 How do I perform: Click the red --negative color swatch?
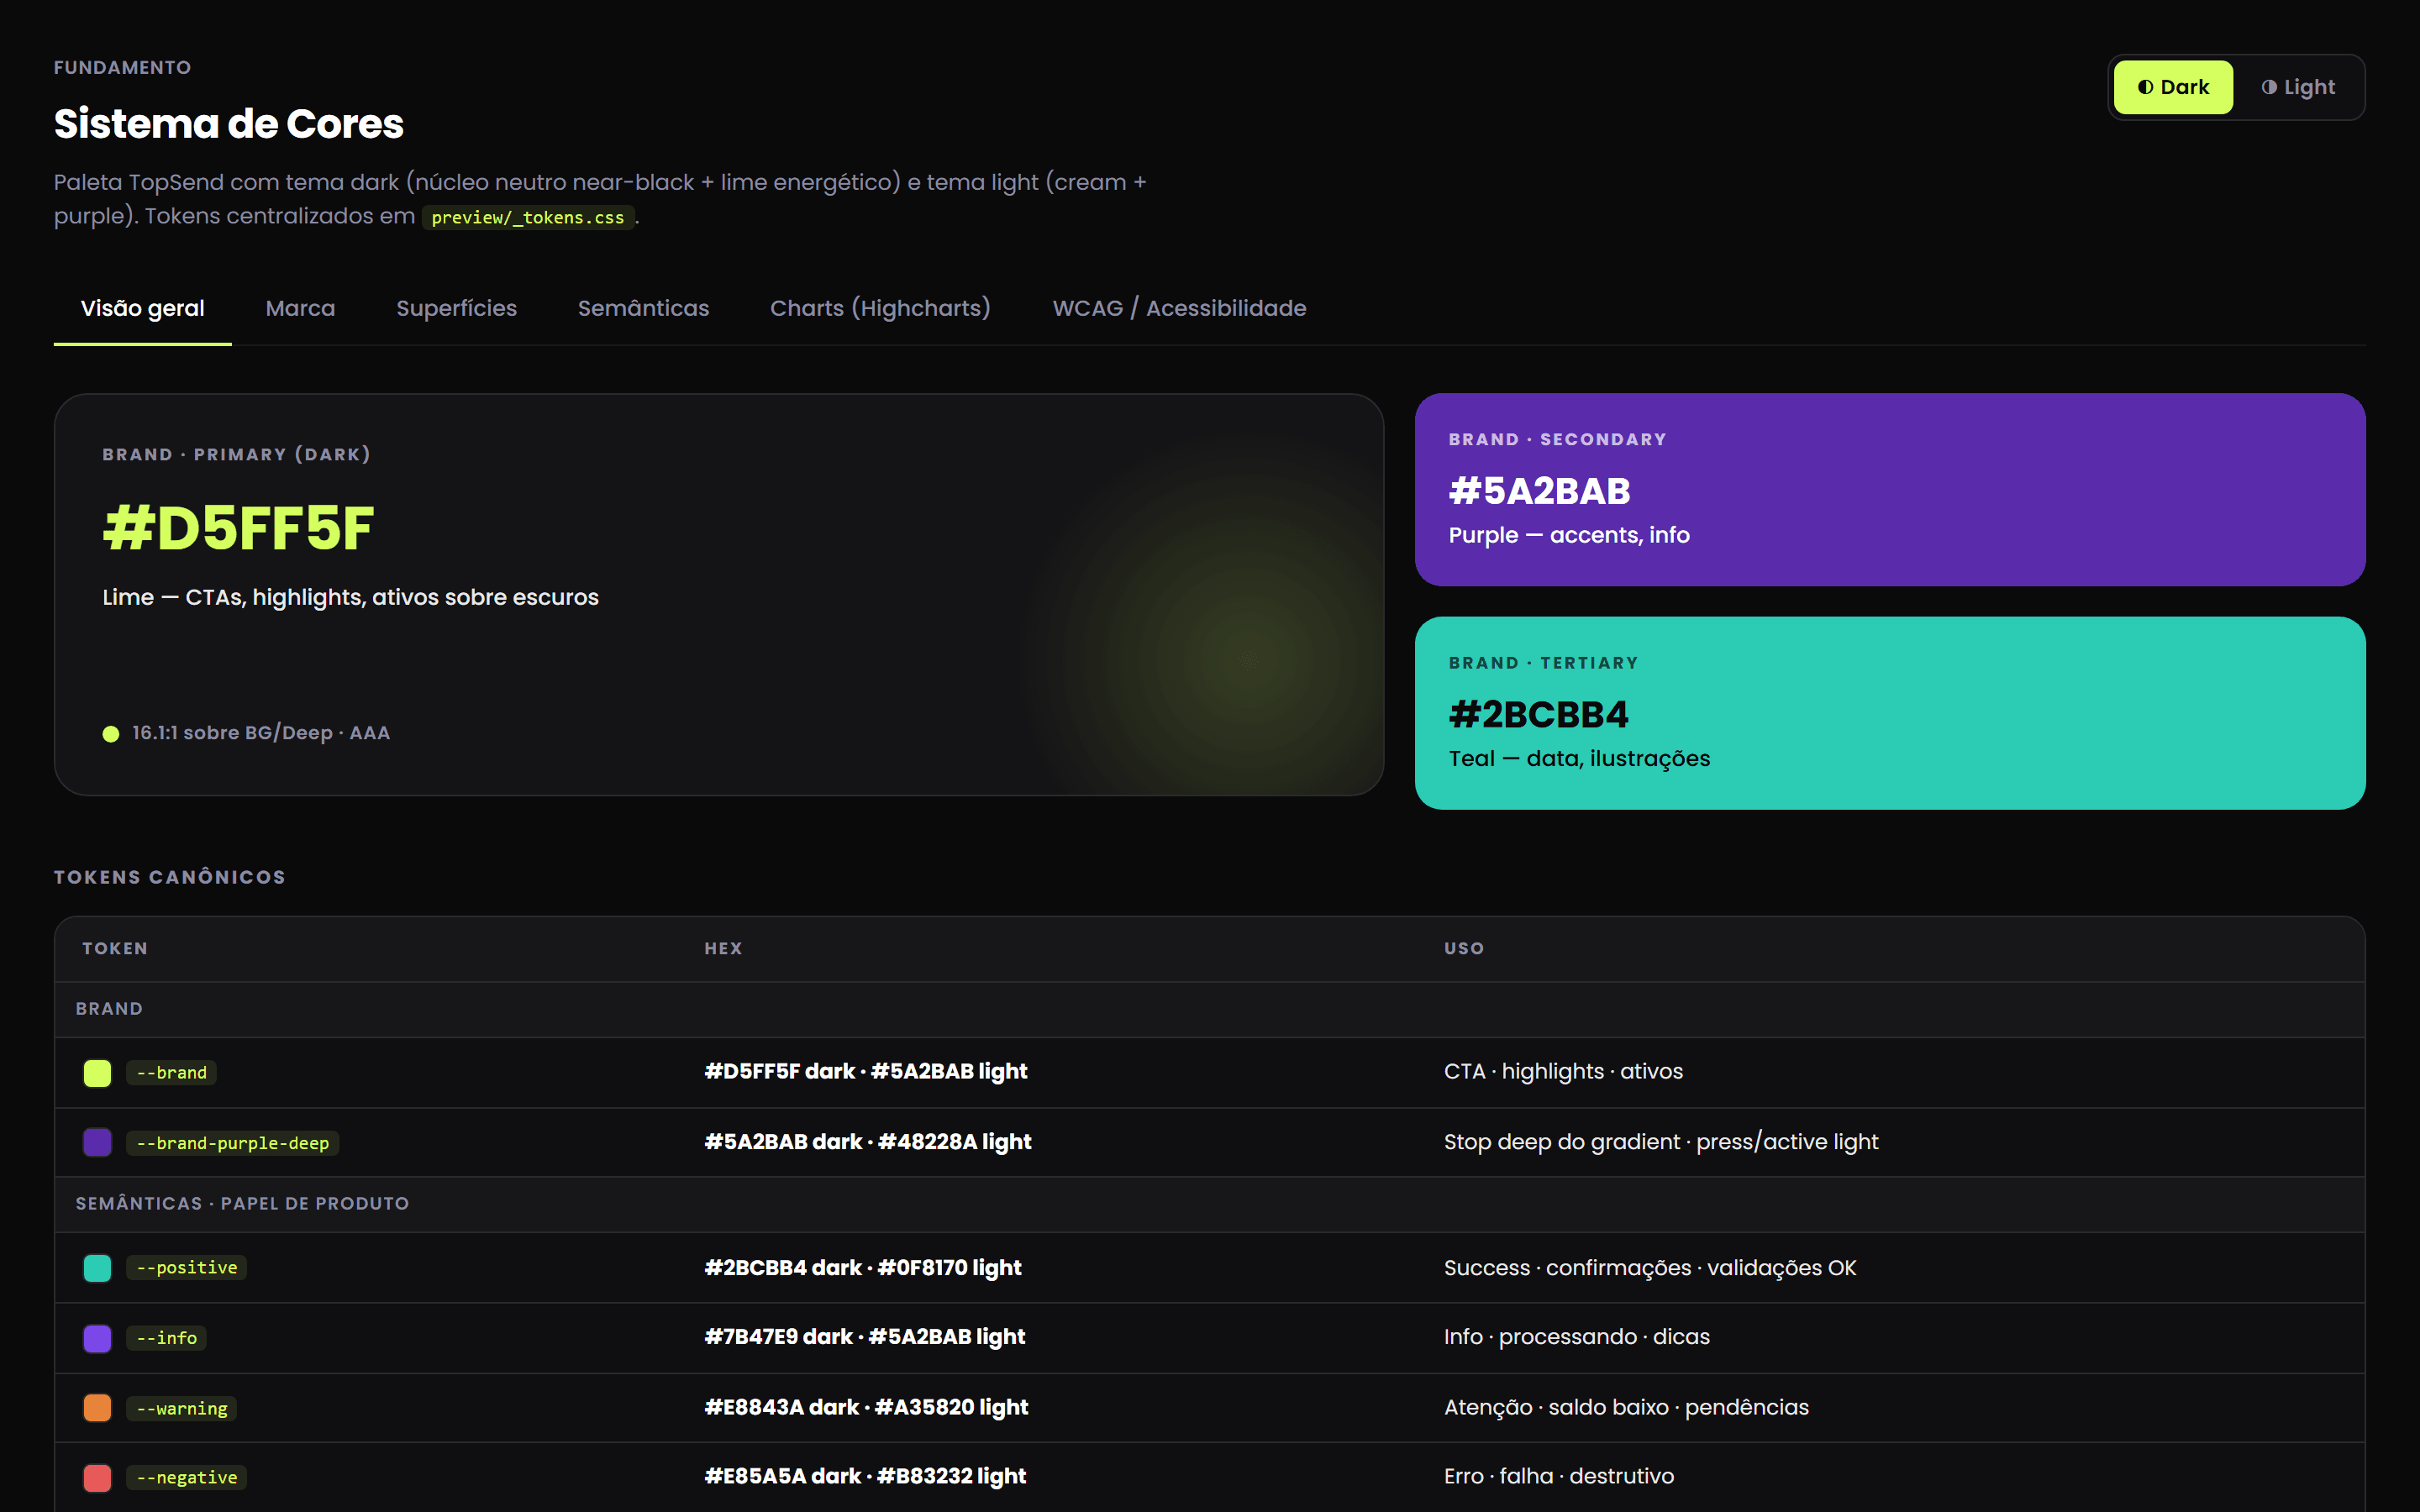pyautogui.click(x=97, y=1477)
